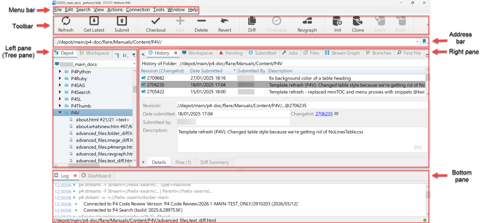The height and width of the screenshot is (223, 482).
Task: Close the Log tab via its red icon
Action: click(75, 176)
